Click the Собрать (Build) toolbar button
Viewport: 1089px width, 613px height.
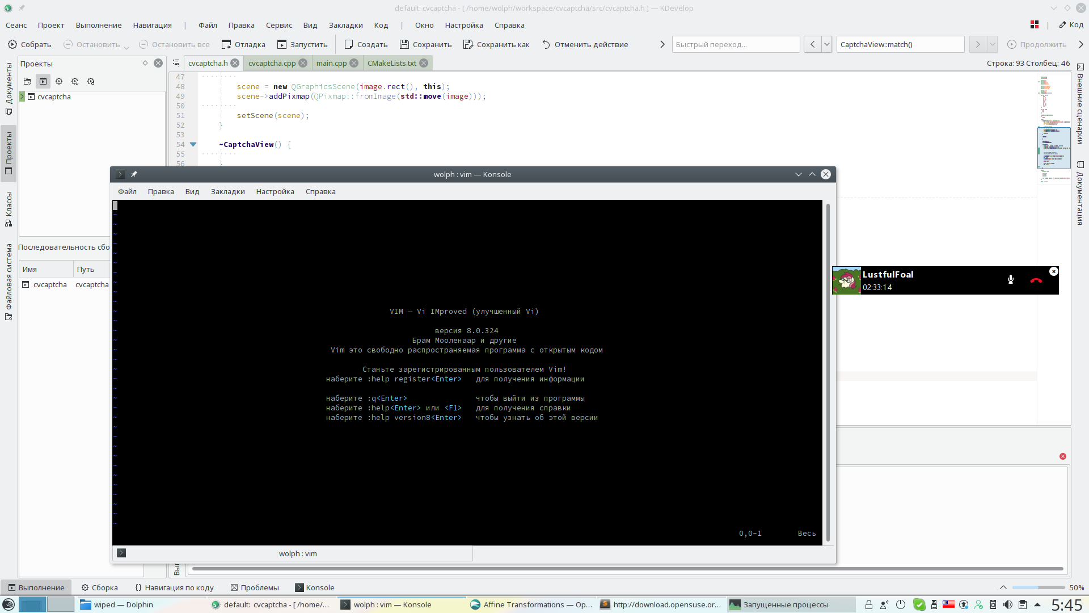point(29,44)
